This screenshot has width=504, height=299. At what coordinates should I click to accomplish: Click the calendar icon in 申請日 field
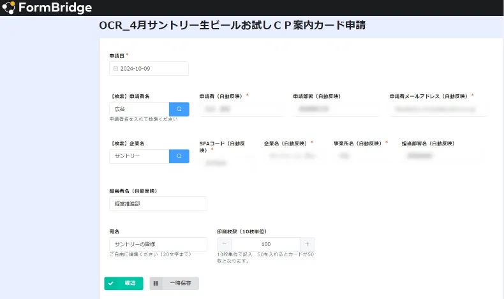tap(115, 68)
